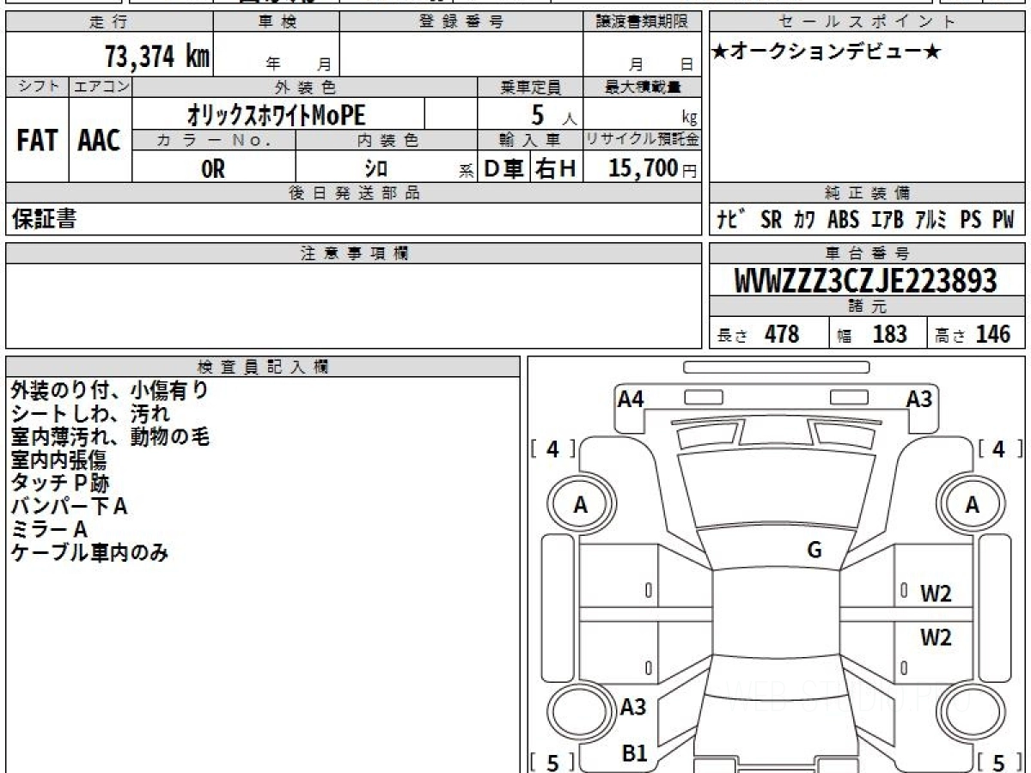1031x773 pixels.
Task: Click interior color value シロ
Action: [x=375, y=170]
